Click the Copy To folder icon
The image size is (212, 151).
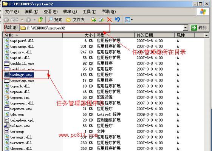tap(101, 20)
